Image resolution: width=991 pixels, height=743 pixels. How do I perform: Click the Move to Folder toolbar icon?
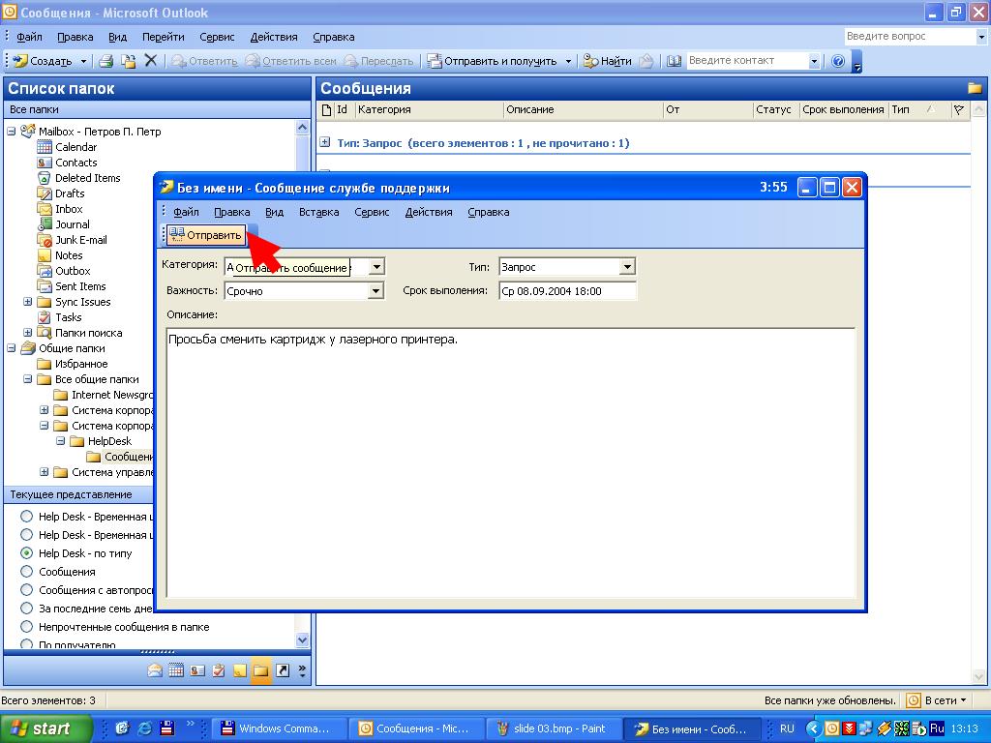pos(129,61)
